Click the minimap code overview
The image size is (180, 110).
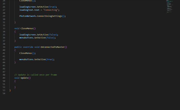tap(170, 7)
